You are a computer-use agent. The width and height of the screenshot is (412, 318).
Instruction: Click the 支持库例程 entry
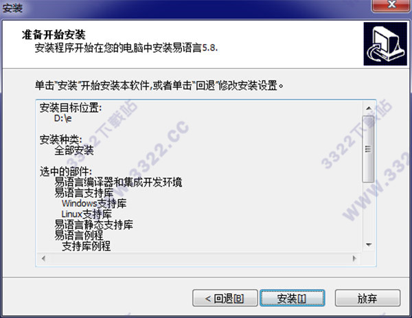[x=87, y=247]
